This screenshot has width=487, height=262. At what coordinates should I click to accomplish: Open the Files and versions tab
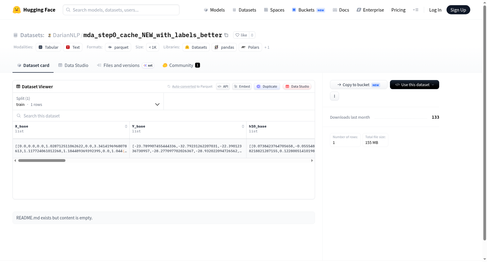click(125, 65)
